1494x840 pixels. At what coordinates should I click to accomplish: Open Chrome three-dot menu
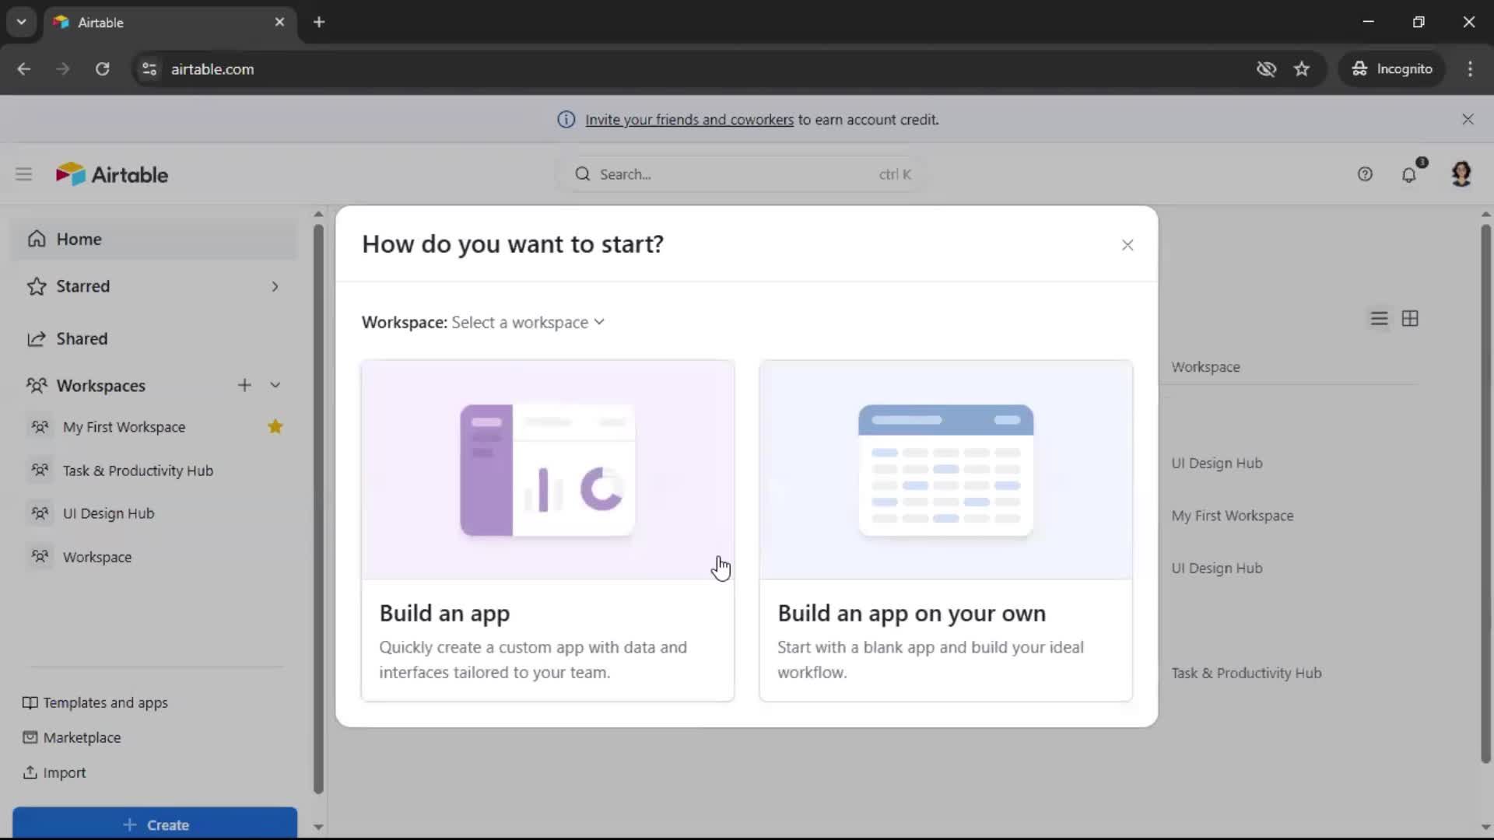click(x=1470, y=68)
